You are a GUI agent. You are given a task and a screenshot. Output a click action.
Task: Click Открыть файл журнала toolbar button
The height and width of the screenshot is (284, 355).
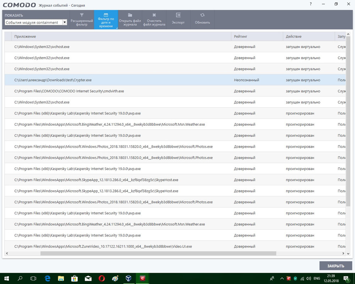point(130,20)
